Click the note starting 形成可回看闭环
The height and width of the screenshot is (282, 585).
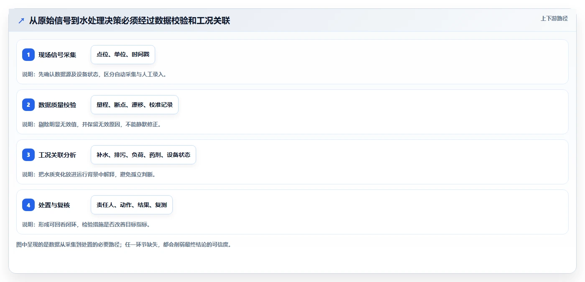[86, 224]
